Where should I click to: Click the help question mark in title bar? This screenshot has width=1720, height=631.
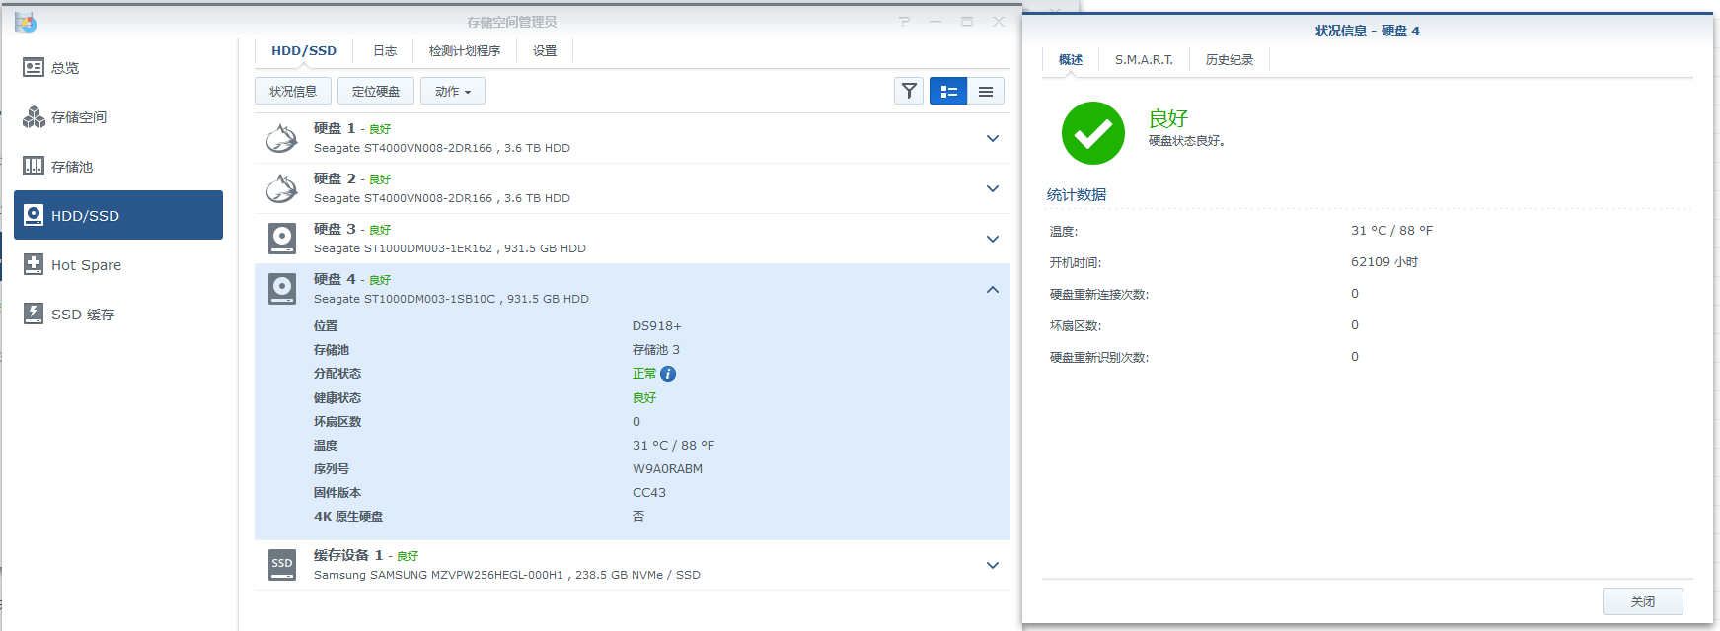pos(904,21)
